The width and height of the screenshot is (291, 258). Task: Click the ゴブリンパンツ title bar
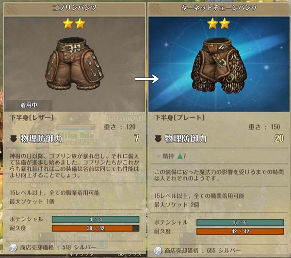pos(74,8)
